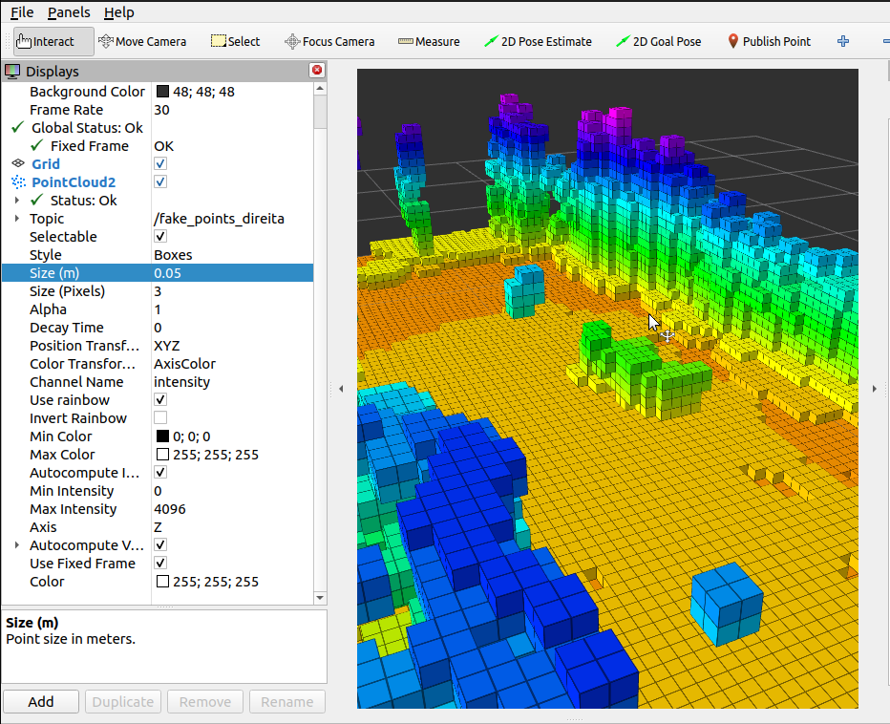Close the Displays panel
Screen dimensions: 890x724
(317, 71)
